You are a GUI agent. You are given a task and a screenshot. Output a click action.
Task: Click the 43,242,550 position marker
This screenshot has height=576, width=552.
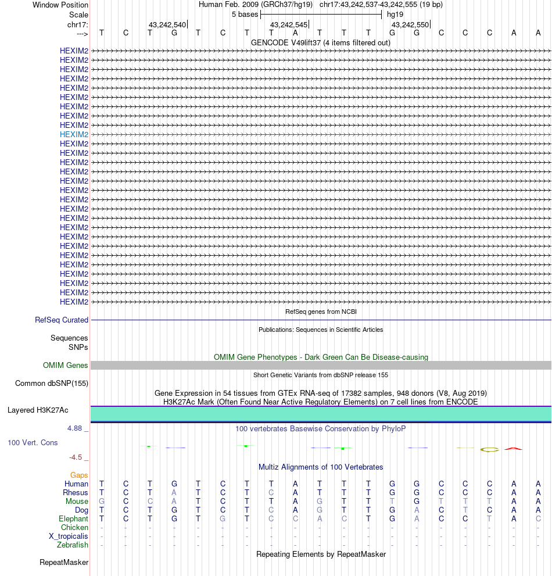click(x=411, y=24)
